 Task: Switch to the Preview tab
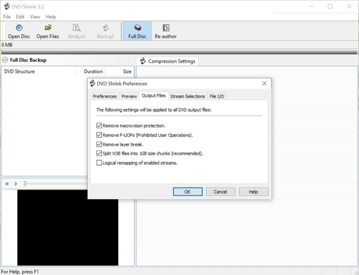(x=129, y=96)
